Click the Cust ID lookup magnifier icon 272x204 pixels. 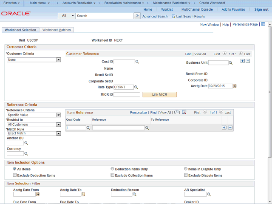137,62
